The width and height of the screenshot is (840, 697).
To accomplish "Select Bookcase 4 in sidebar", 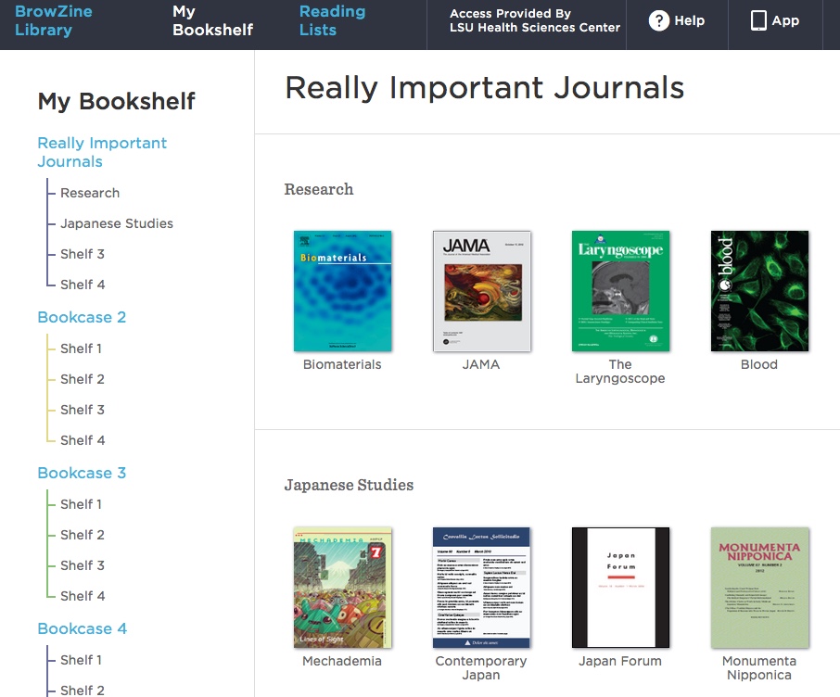I will pyautogui.click(x=83, y=629).
